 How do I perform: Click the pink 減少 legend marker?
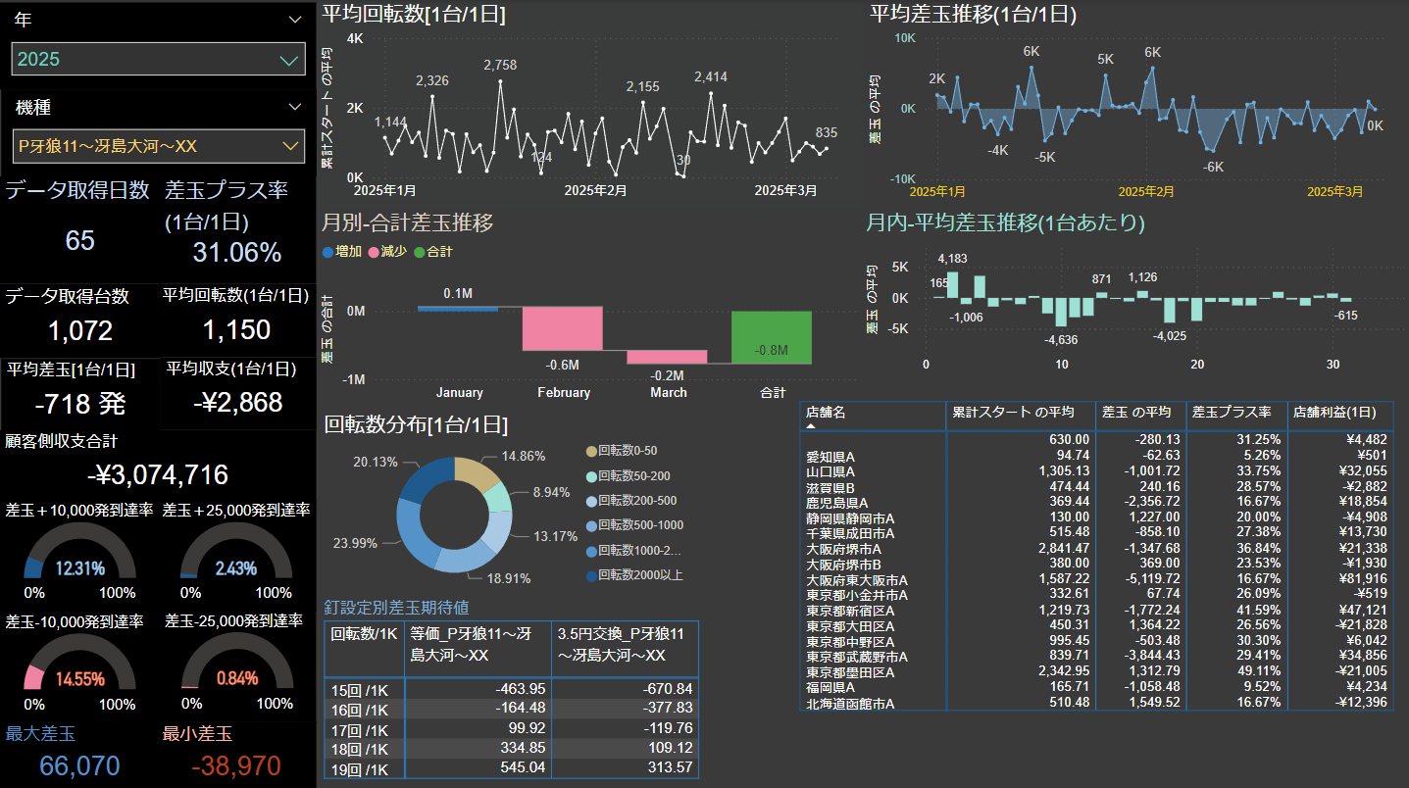(x=374, y=252)
